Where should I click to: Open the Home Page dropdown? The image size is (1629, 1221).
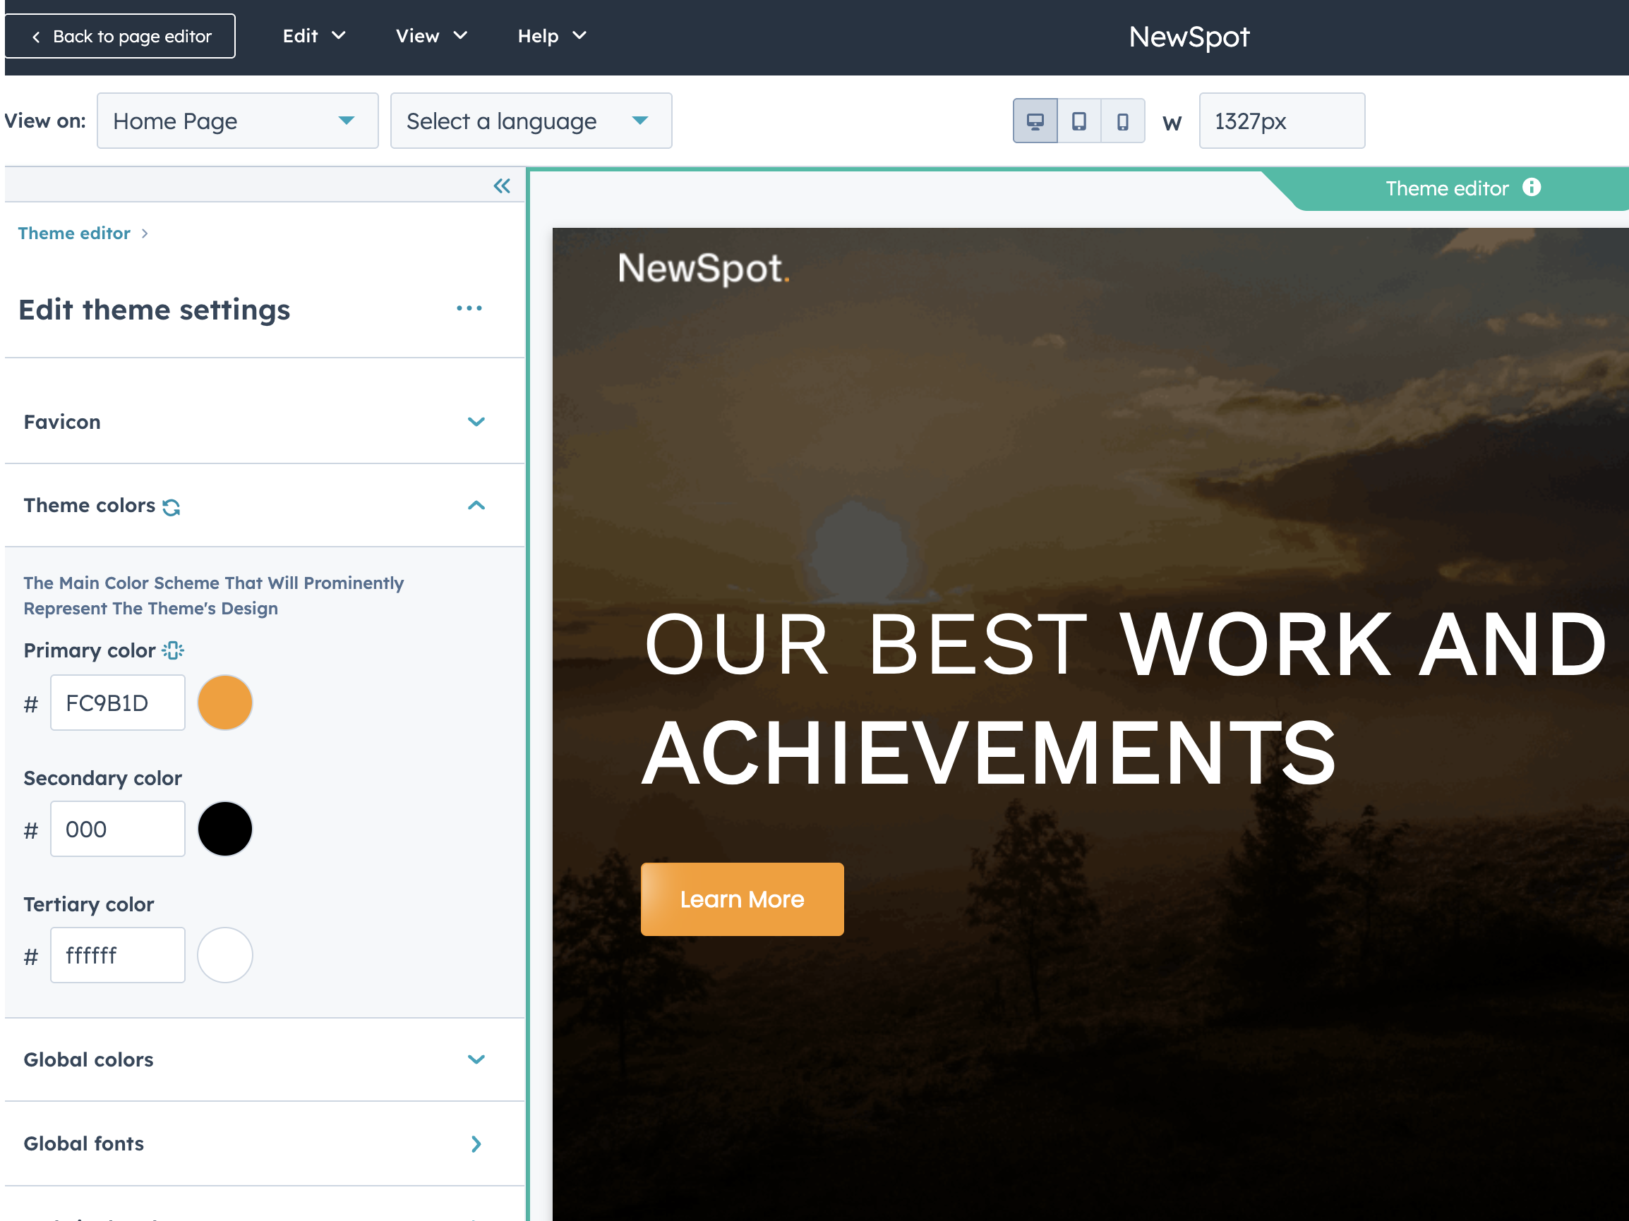[x=237, y=121]
